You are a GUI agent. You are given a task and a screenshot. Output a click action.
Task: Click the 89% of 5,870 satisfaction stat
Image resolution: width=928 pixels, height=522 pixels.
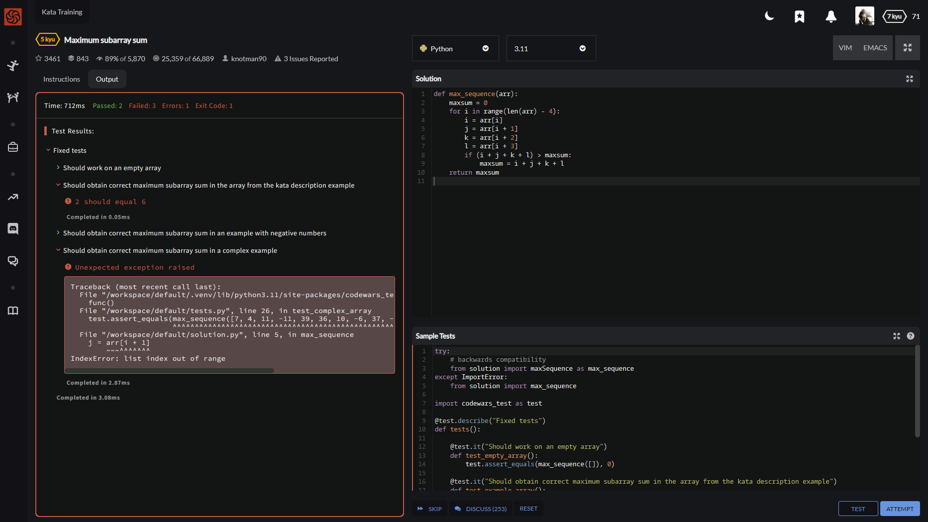coord(121,59)
